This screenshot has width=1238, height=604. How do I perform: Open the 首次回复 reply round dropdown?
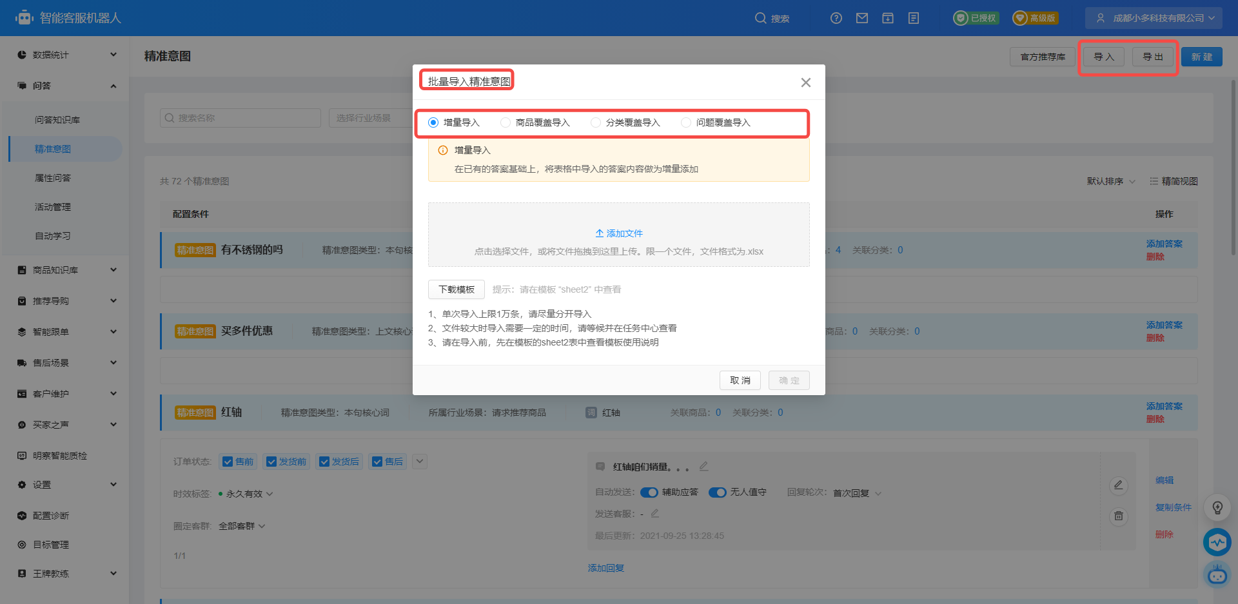click(857, 493)
